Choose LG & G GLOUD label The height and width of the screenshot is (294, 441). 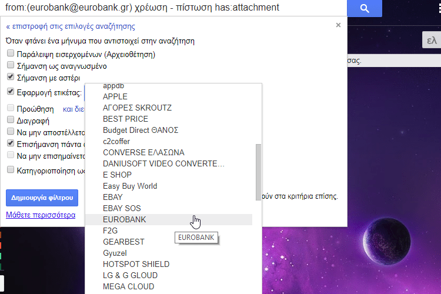click(169, 275)
